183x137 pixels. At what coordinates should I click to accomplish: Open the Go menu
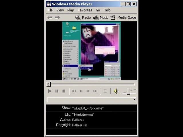[98, 10]
